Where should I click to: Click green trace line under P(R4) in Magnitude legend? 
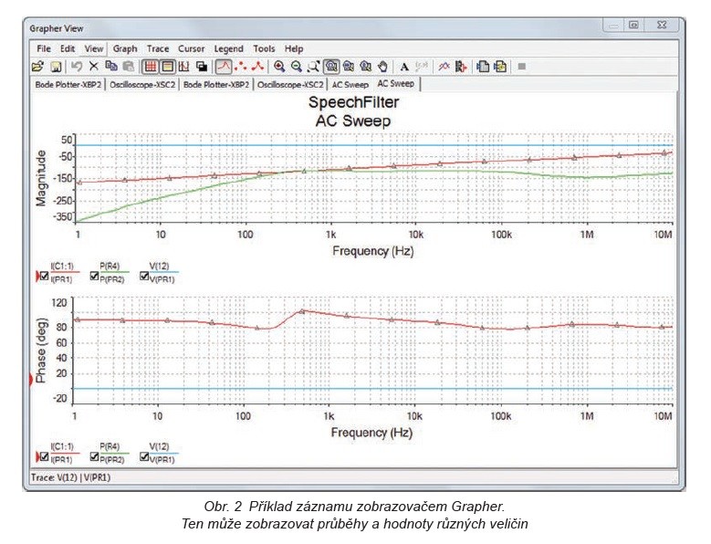[x=114, y=272]
